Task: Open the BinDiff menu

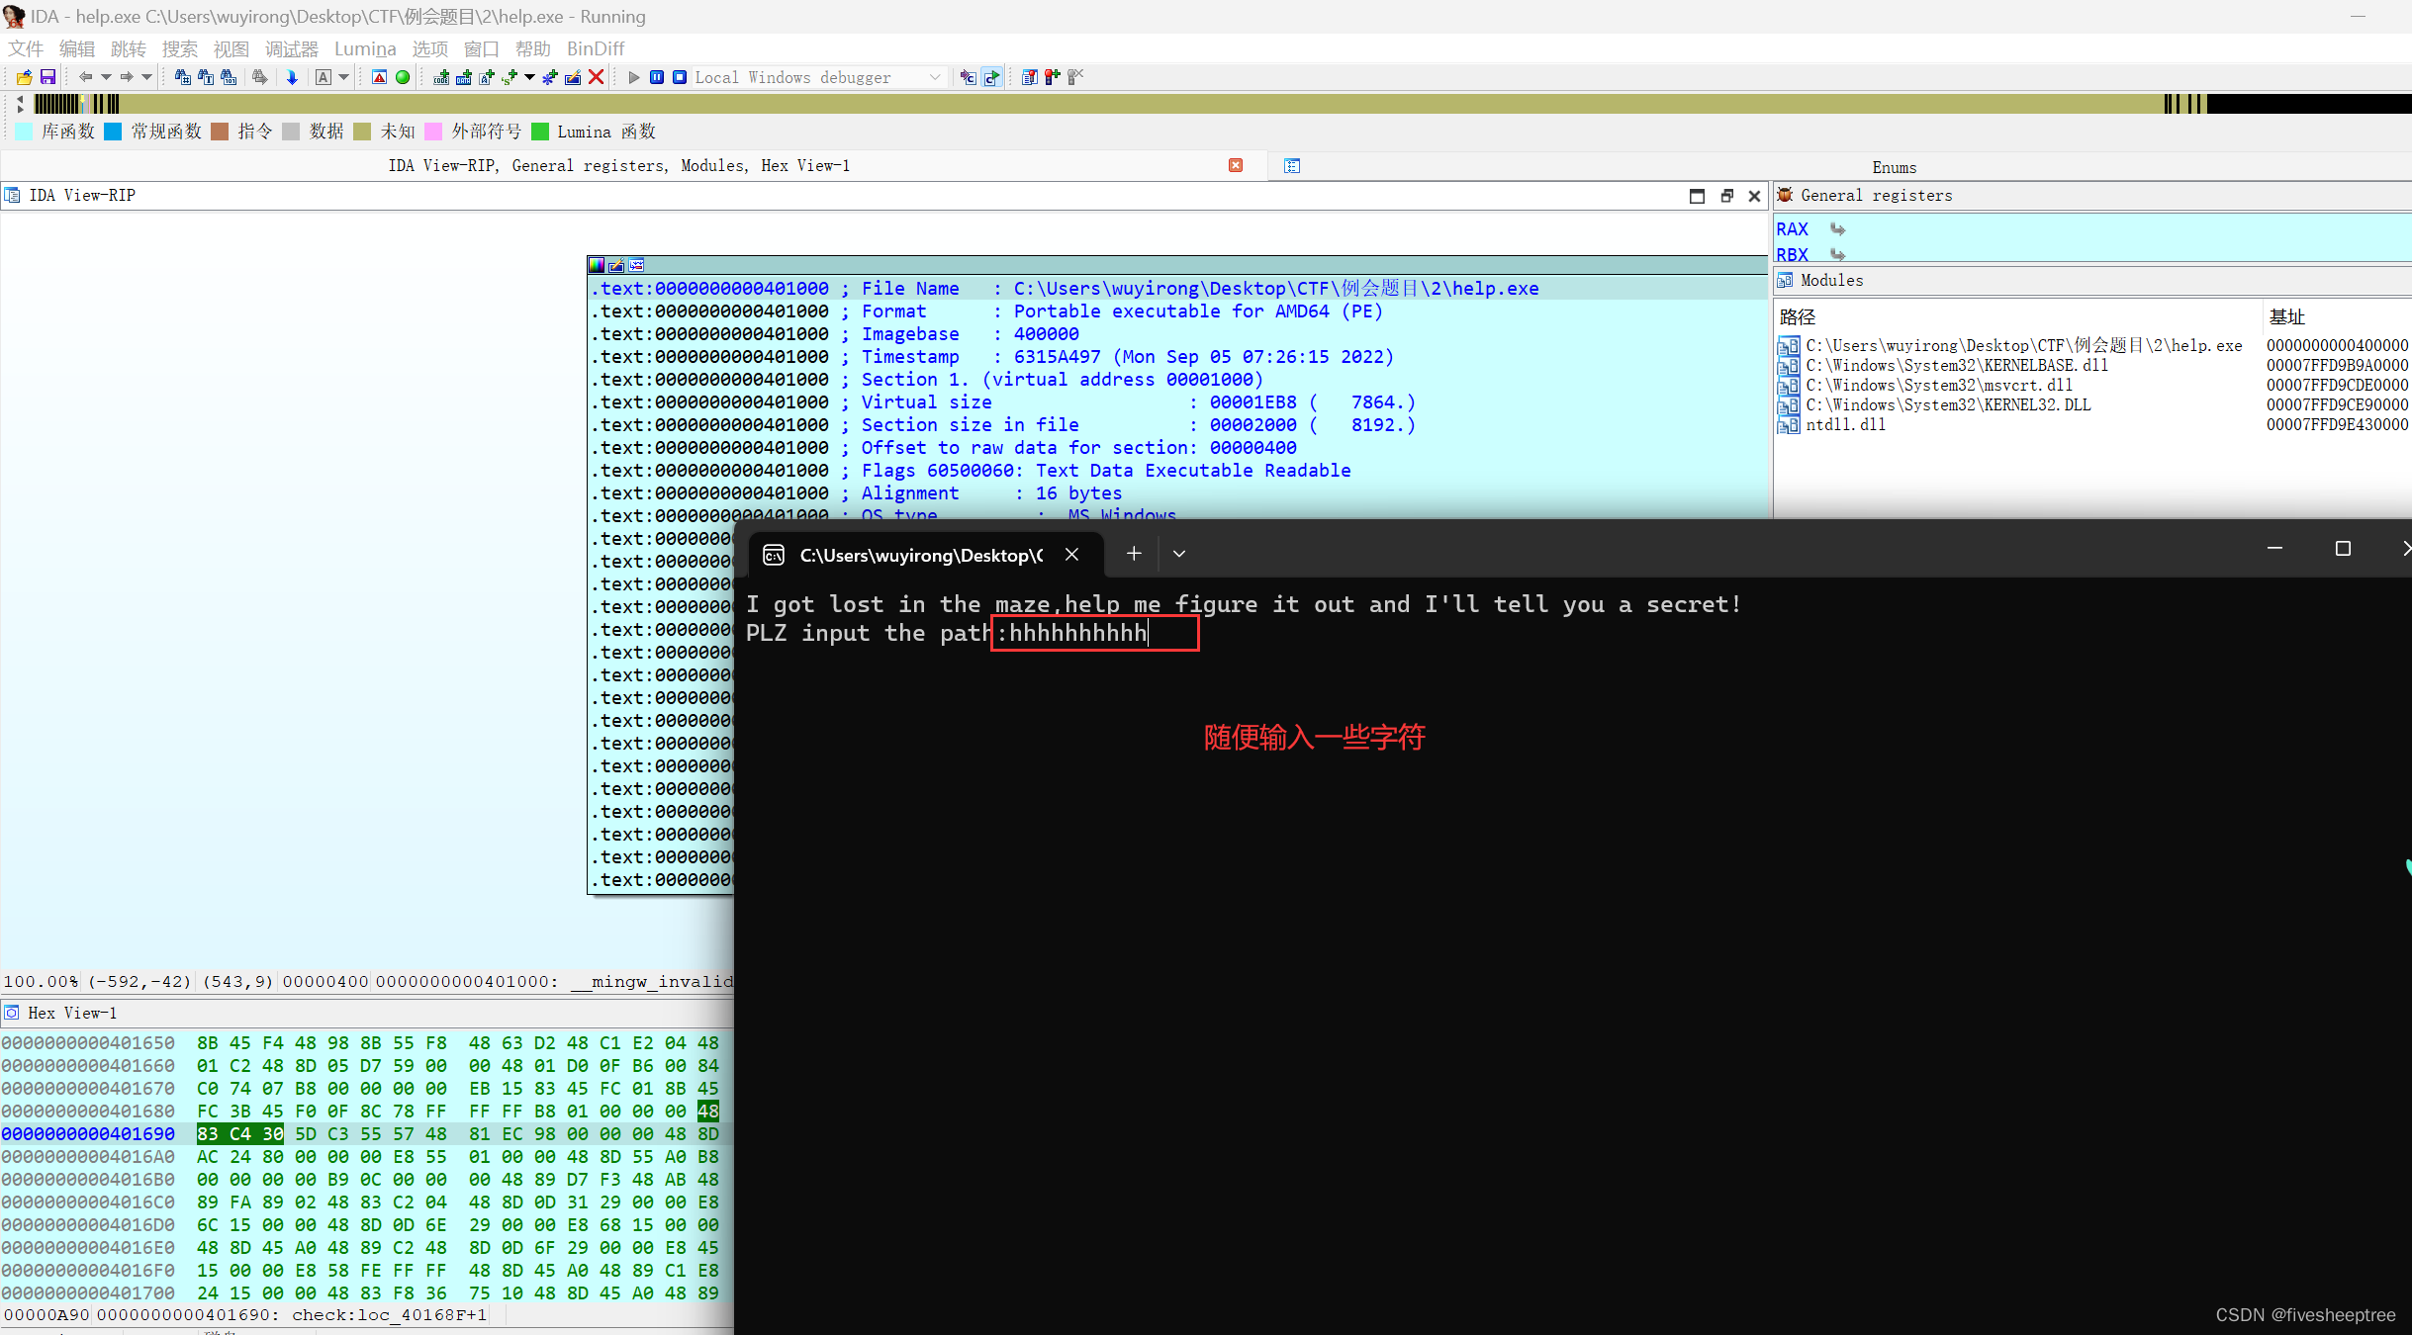Action: click(x=595, y=48)
